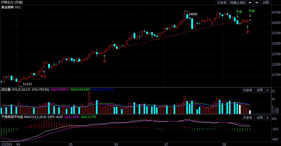Close the volume panel with X
This screenshot has width=281, height=146.
click(267, 90)
